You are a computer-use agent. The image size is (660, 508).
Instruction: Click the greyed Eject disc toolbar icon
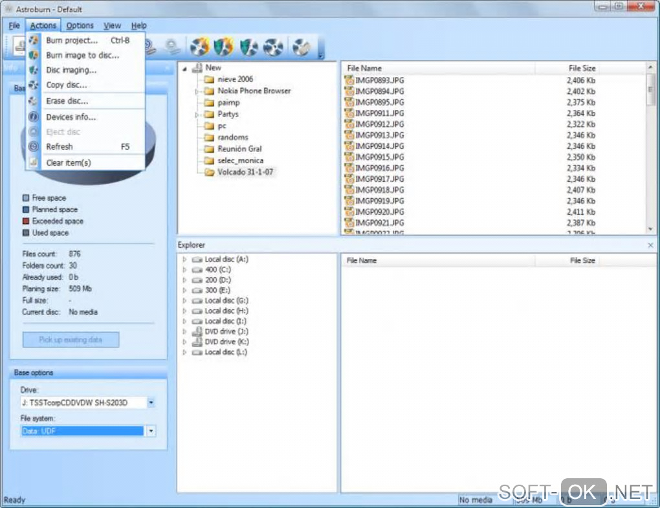pos(171,46)
